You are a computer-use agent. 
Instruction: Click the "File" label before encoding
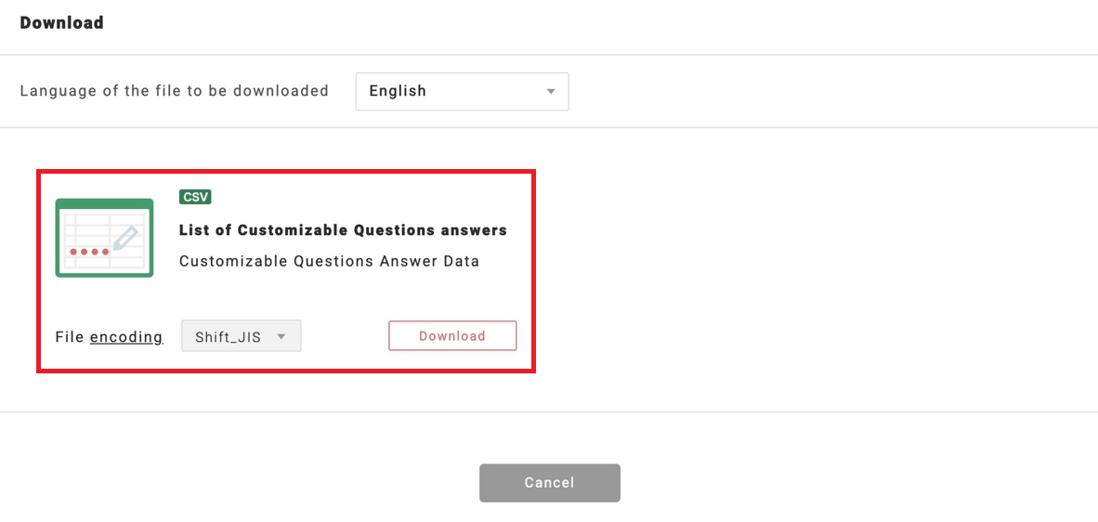[x=70, y=337]
